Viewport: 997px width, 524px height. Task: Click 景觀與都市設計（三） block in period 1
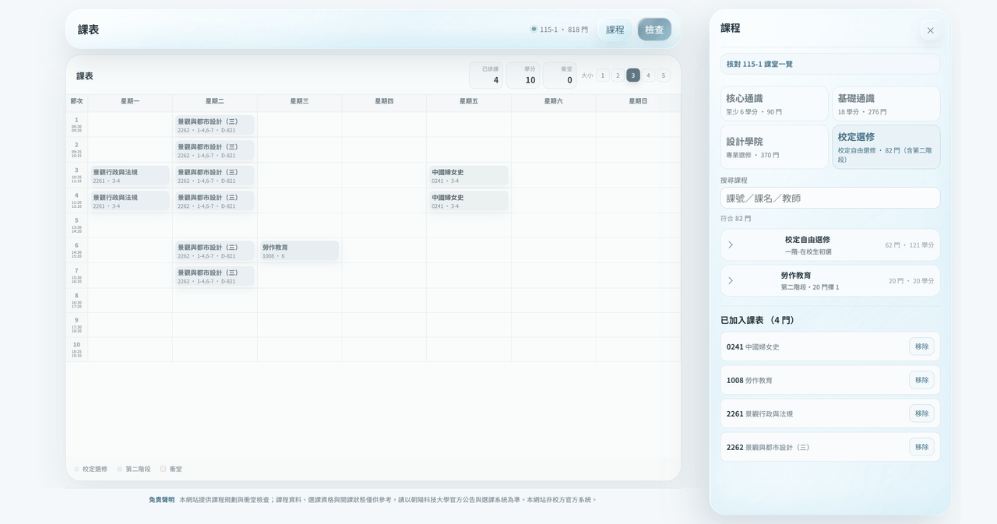pos(214,125)
